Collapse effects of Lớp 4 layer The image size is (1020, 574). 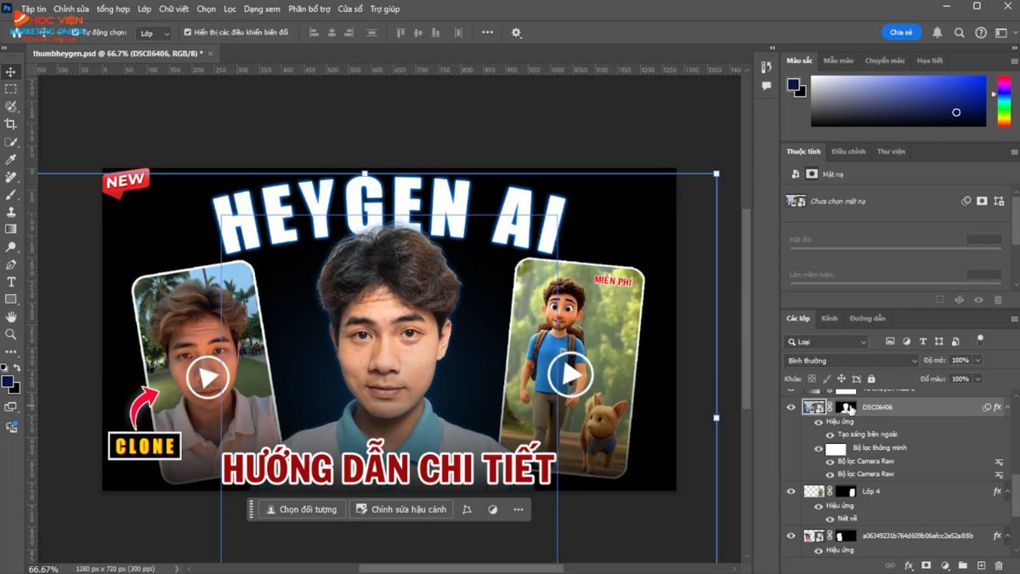pyautogui.click(x=1007, y=492)
